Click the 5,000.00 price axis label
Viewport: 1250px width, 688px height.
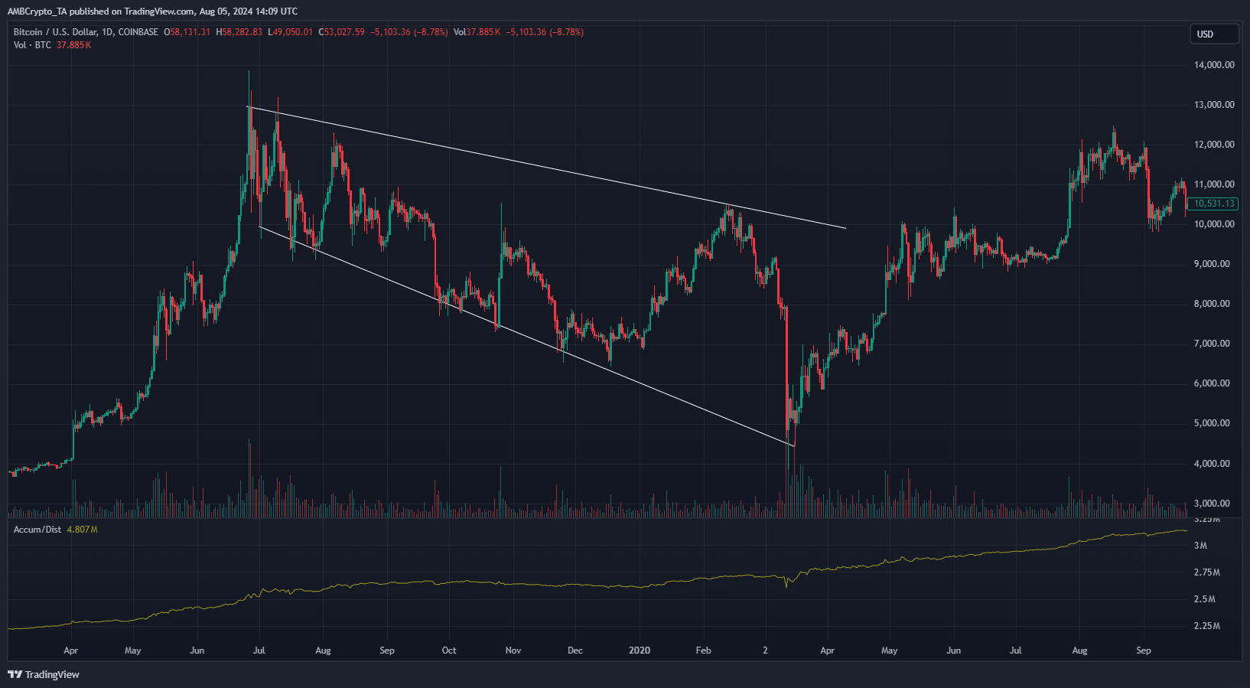click(x=1212, y=423)
